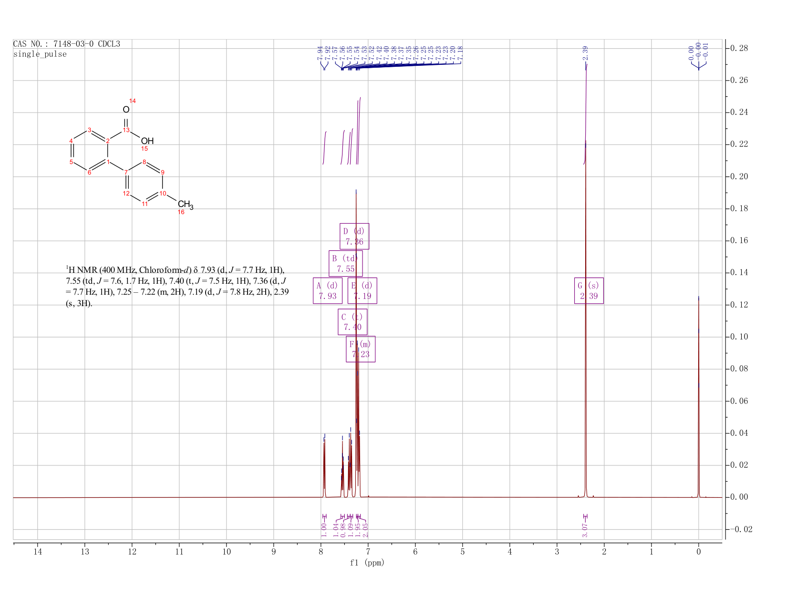Click the f1 (ppm) axis title
The image size is (787, 608).
367,563
